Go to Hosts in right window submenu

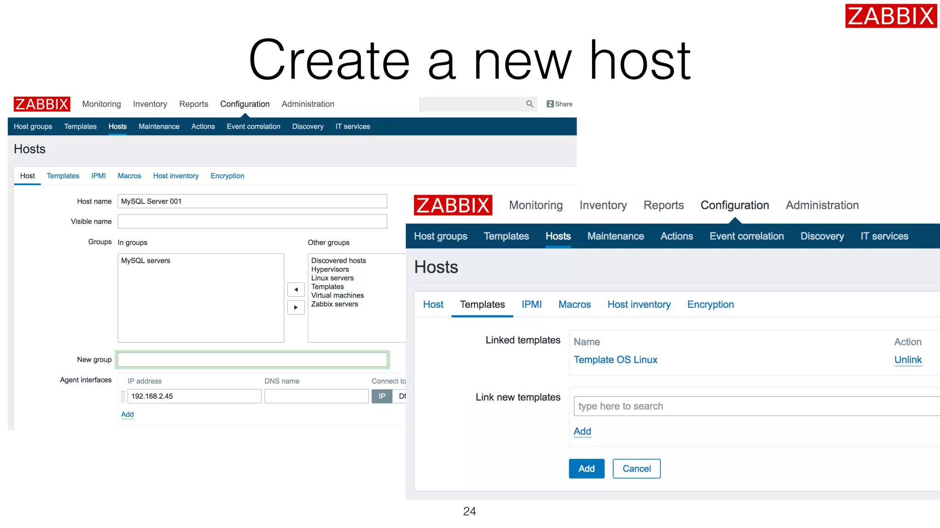click(x=558, y=236)
